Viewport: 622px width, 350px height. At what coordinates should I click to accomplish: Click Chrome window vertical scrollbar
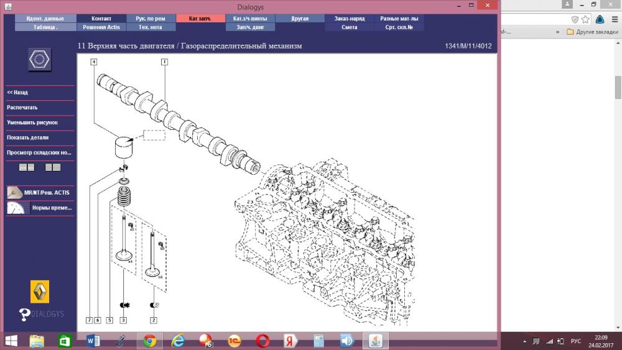[618, 87]
